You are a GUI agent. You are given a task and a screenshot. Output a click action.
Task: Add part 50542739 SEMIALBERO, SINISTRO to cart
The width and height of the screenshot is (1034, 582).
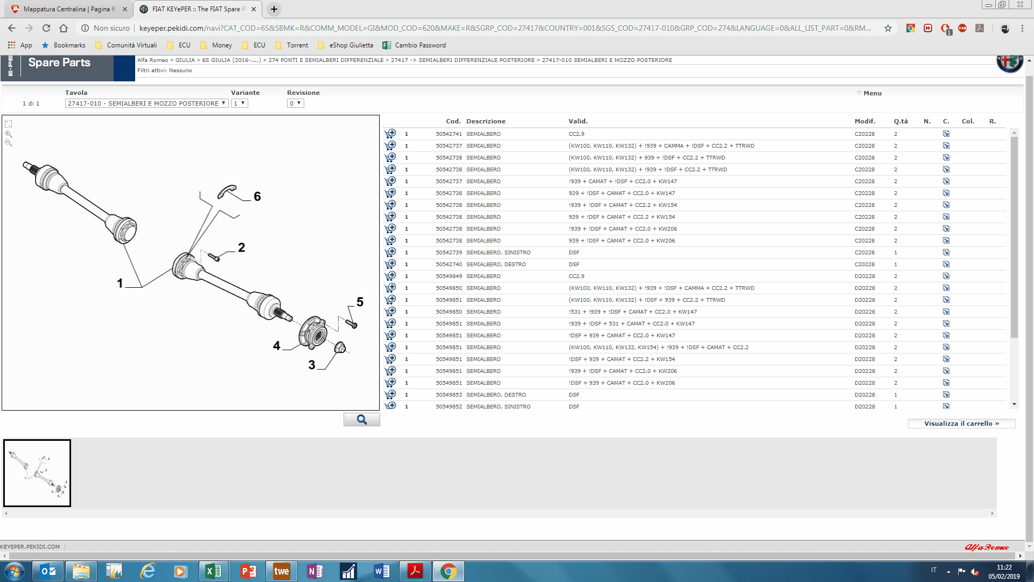click(390, 252)
